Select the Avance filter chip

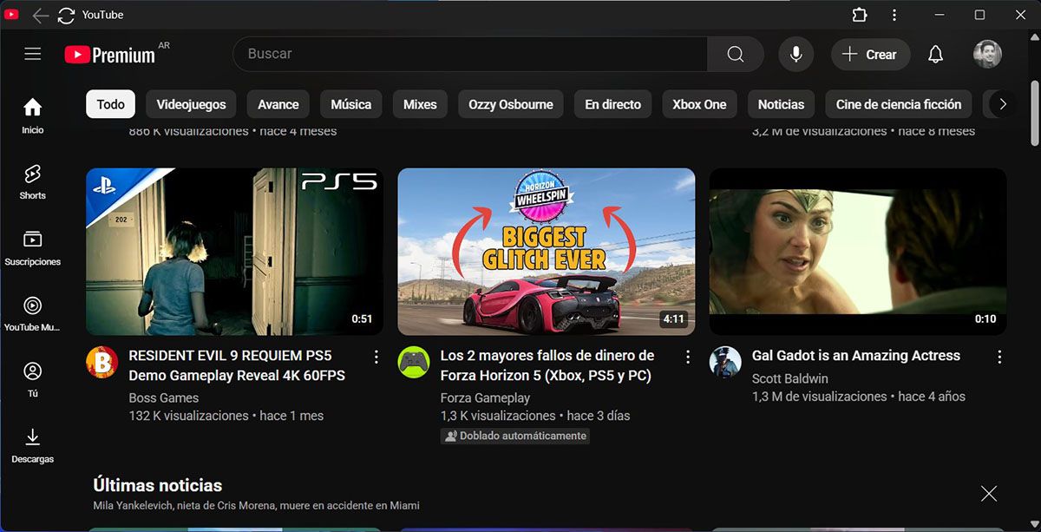tap(278, 104)
